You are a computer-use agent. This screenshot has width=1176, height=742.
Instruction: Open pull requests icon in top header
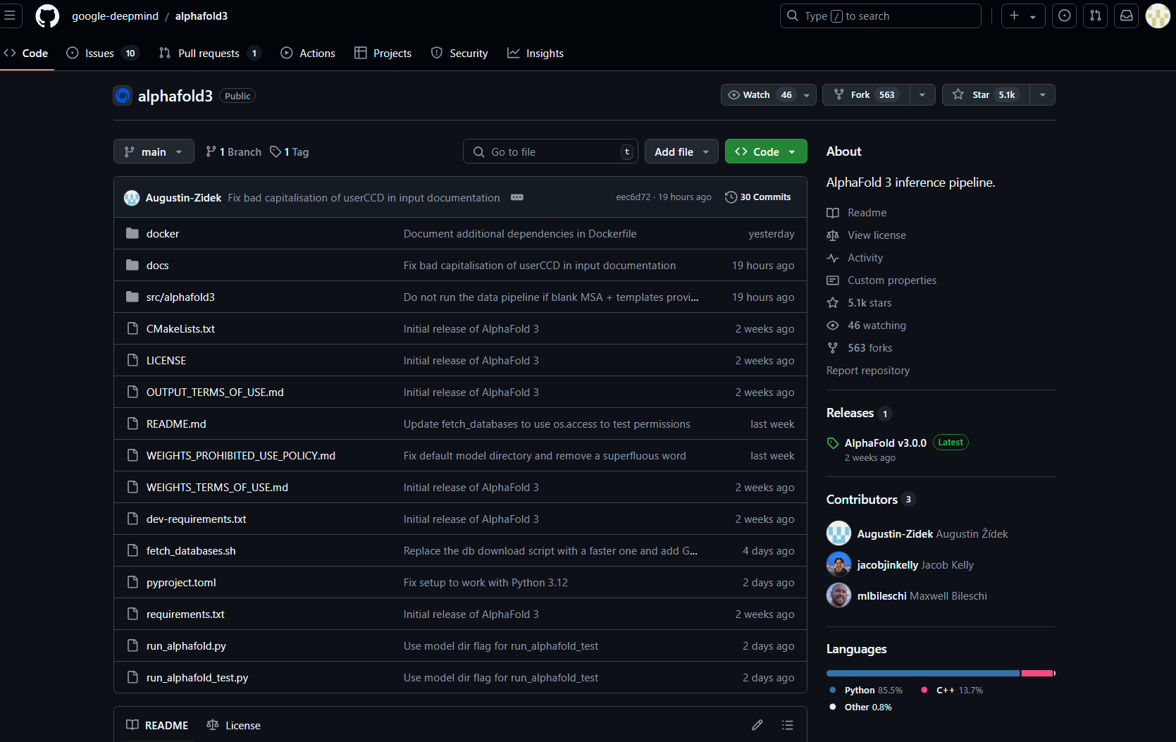click(x=1096, y=16)
